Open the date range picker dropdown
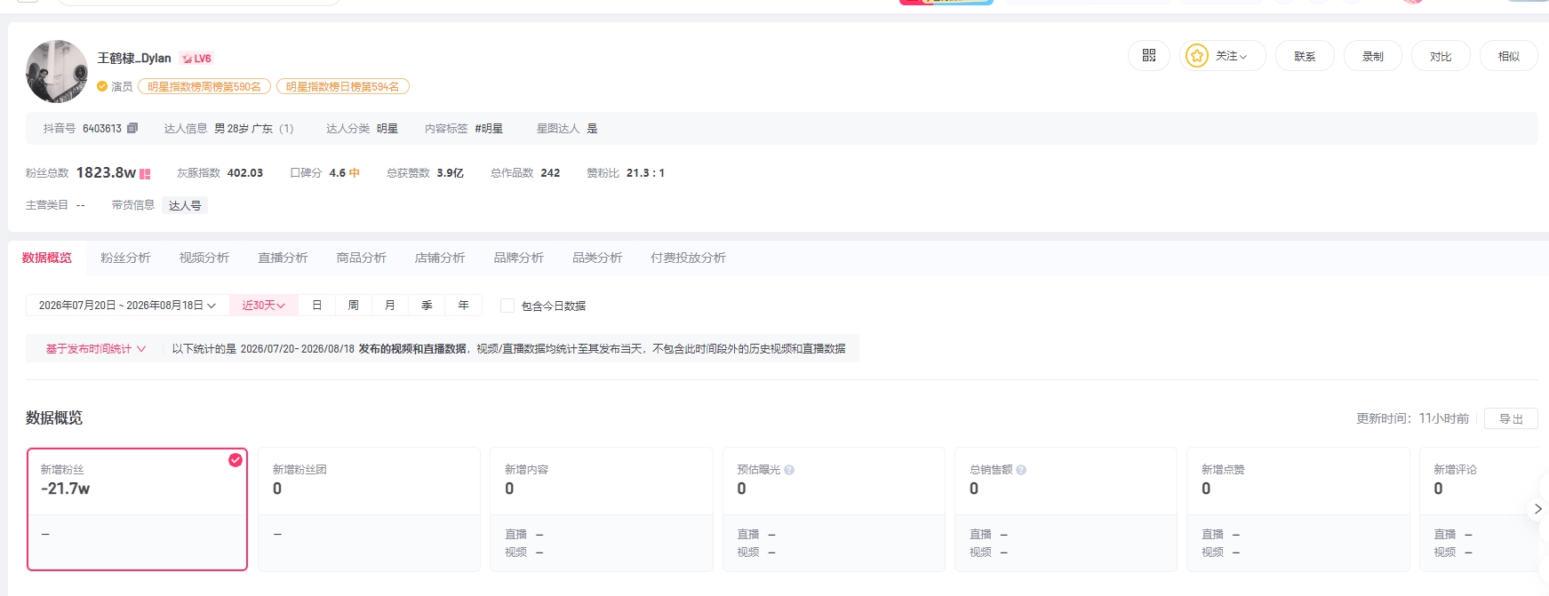This screenshot has width=1549, height=596. point(127,306)
